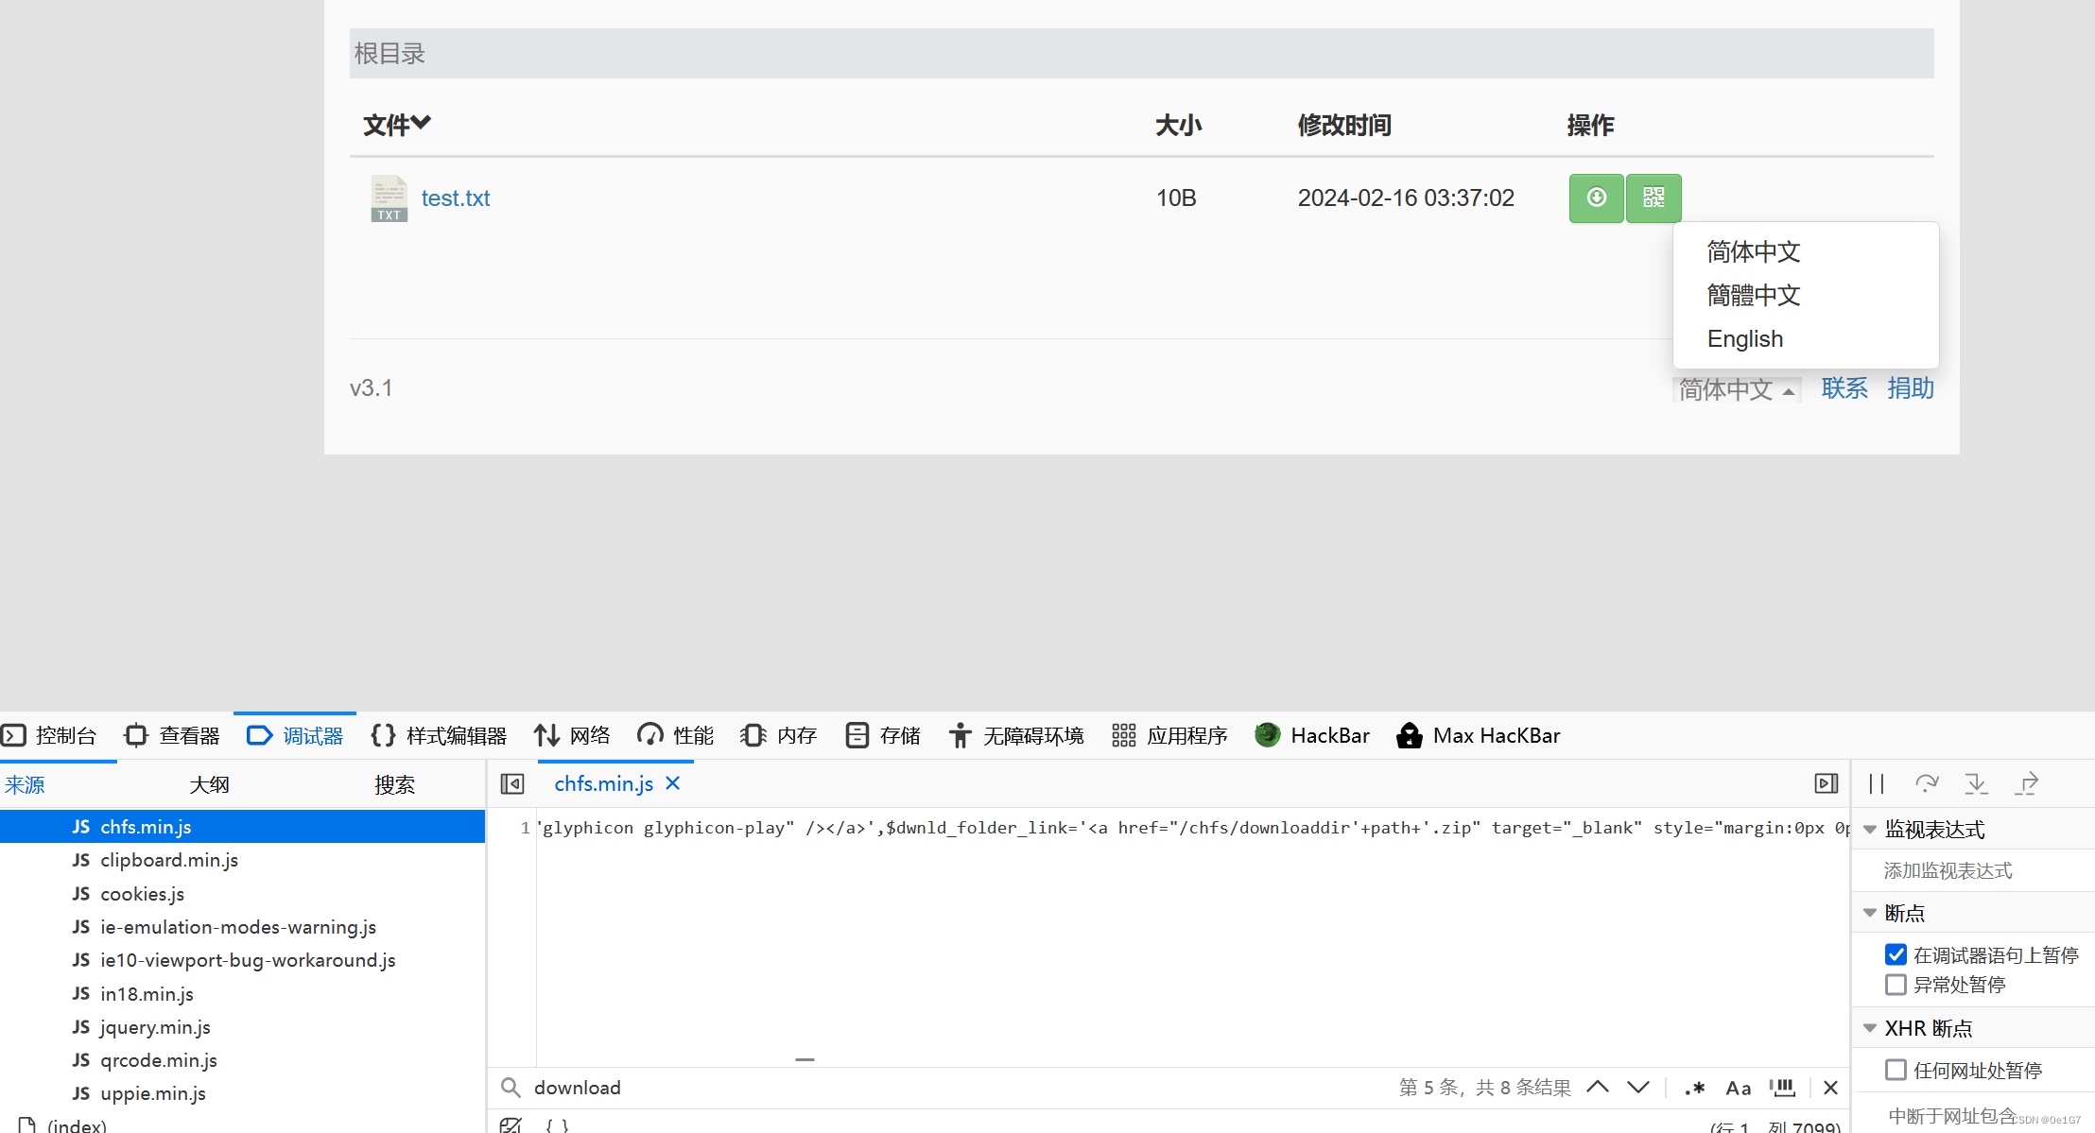Open the test.txt file link
Screen dimensions: 2095x1133
455,198
